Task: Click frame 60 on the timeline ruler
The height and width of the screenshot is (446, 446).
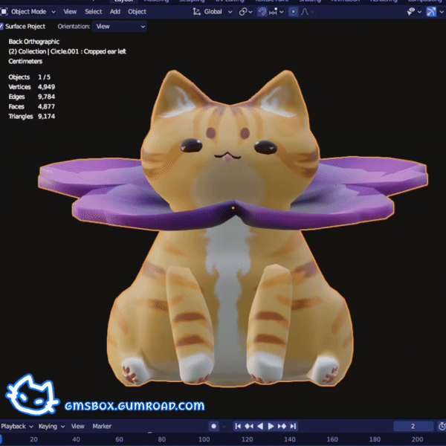Action: (119, 439)
